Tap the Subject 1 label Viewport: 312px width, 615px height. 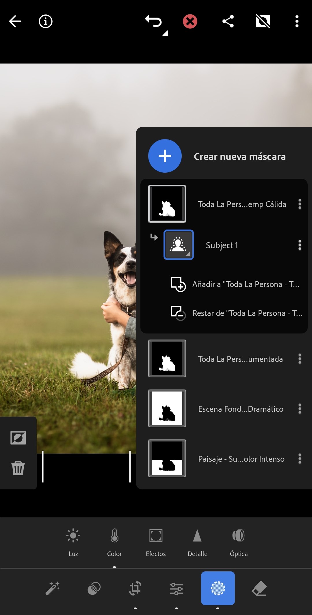[222, 245]
